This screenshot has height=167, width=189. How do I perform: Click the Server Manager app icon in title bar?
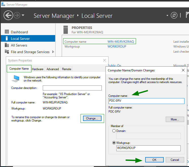3,5
